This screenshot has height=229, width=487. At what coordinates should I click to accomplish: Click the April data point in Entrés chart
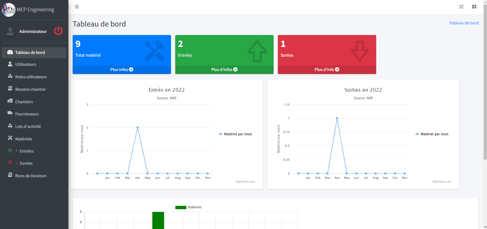tap(138, 128)
